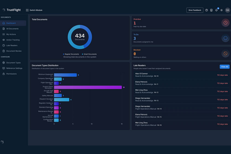This screenshot has width=231, height=154.
Task: Navigate to Late Readers section
Action: pos(12,45)
